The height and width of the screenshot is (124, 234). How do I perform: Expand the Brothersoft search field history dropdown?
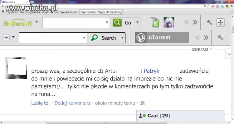point(107,23)
